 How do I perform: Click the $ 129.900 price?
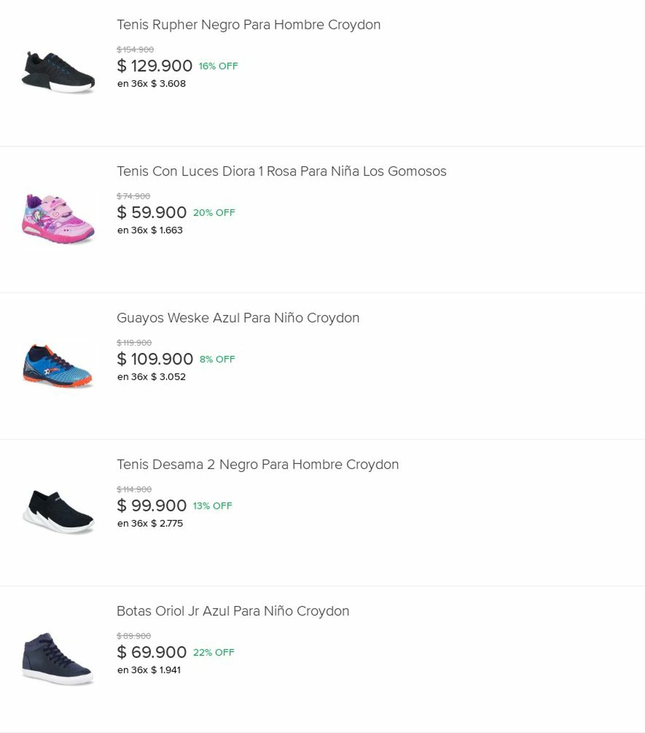pyautogui.click(x=155, y=66)
